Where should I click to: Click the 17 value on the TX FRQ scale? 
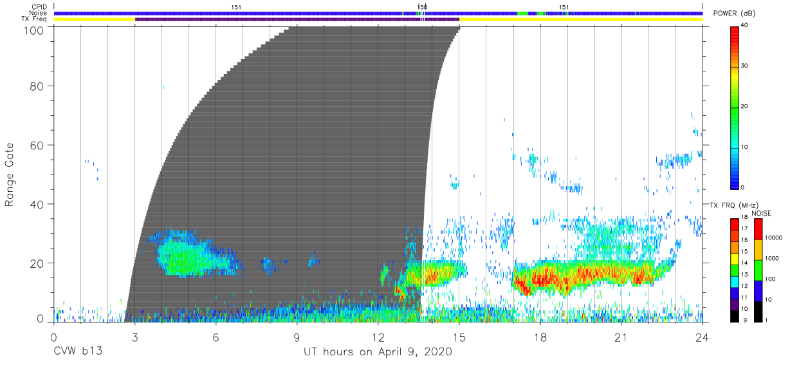[x=745, y=229]
